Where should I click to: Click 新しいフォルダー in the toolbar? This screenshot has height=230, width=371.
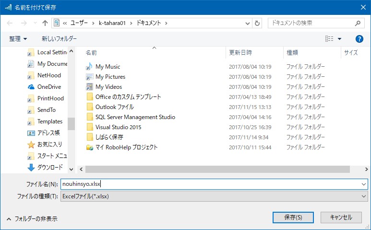pos(59,39)
